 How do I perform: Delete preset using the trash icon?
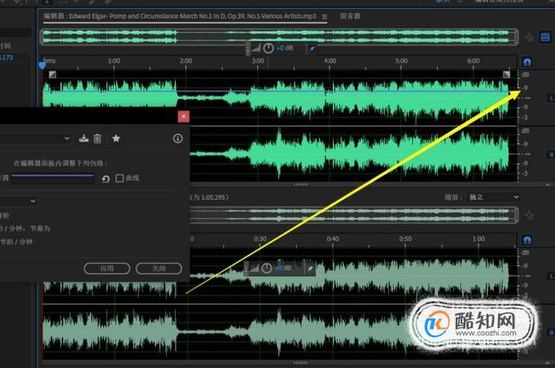click(98, 138)
